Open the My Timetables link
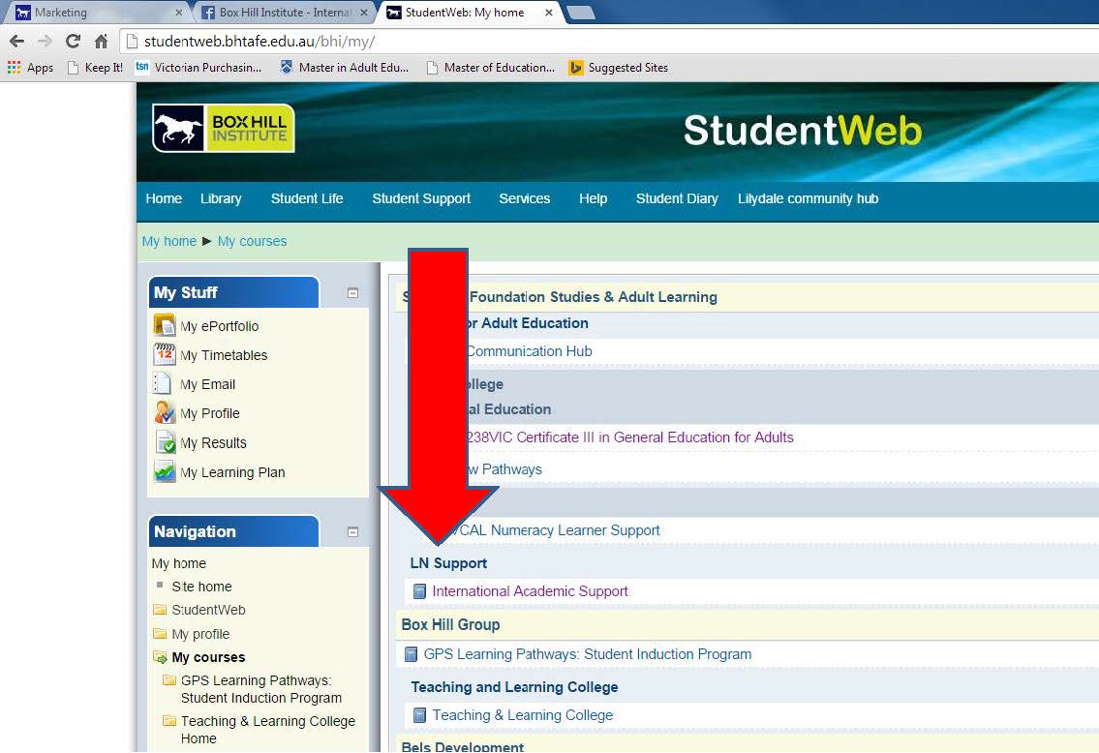Viewport: 1099px width, 753px height. click(x=224, y=356)
